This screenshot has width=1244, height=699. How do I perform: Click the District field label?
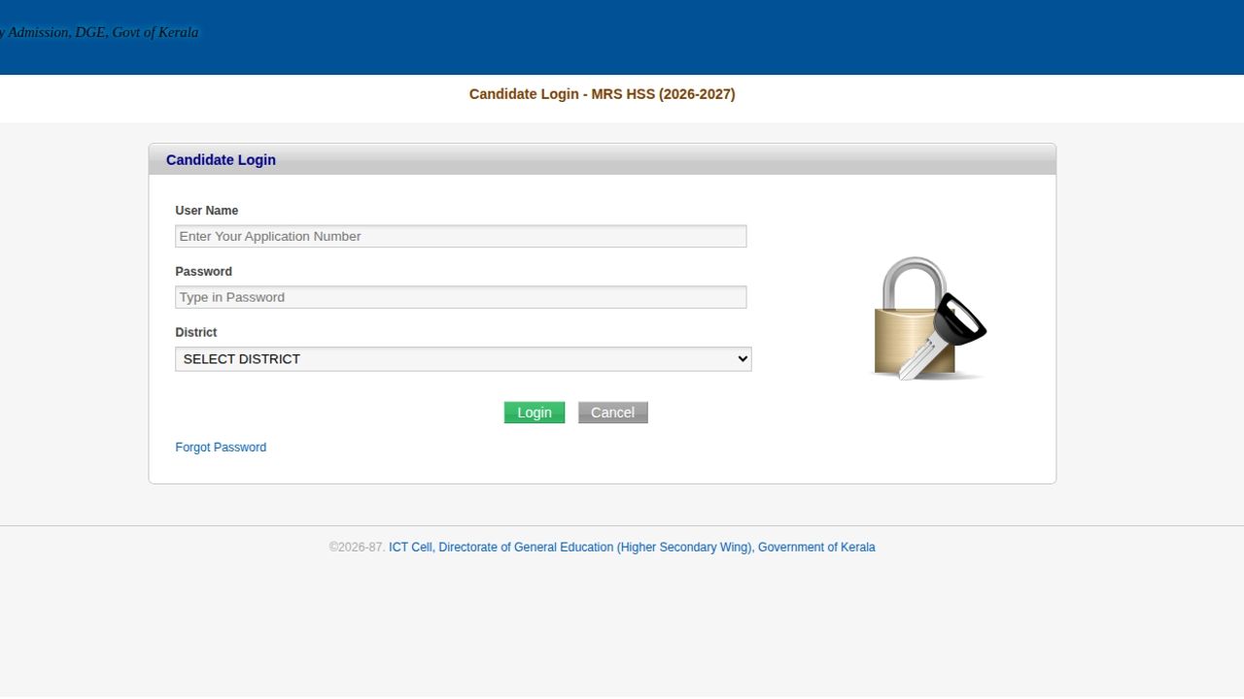click(x=195, y=333)
